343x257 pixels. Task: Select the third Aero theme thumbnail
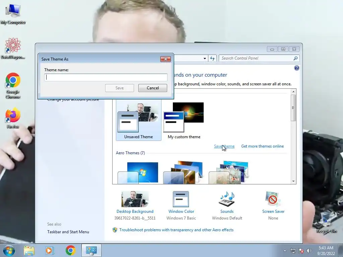229,173
